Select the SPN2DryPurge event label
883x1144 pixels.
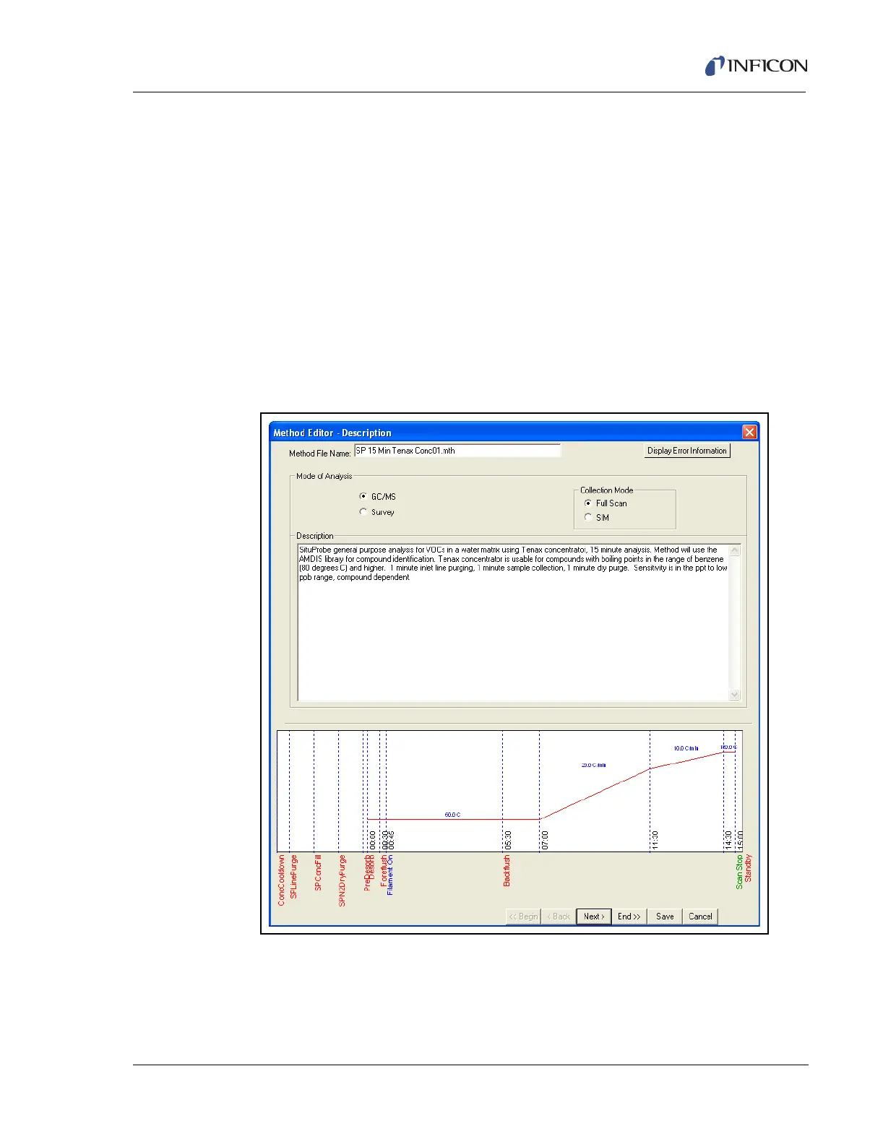click(x=343, y=880)
